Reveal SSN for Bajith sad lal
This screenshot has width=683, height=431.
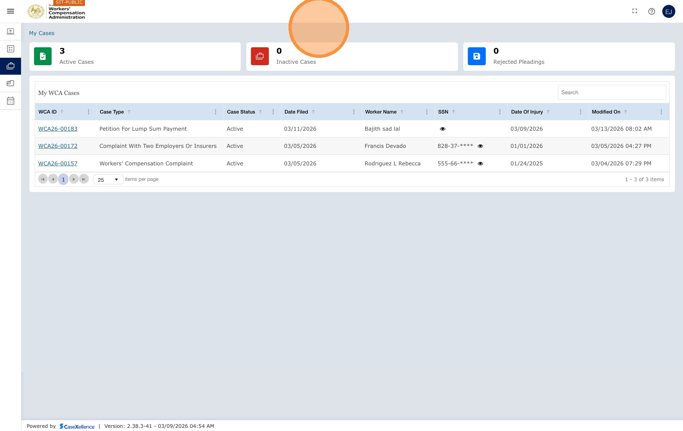[443, 129]
